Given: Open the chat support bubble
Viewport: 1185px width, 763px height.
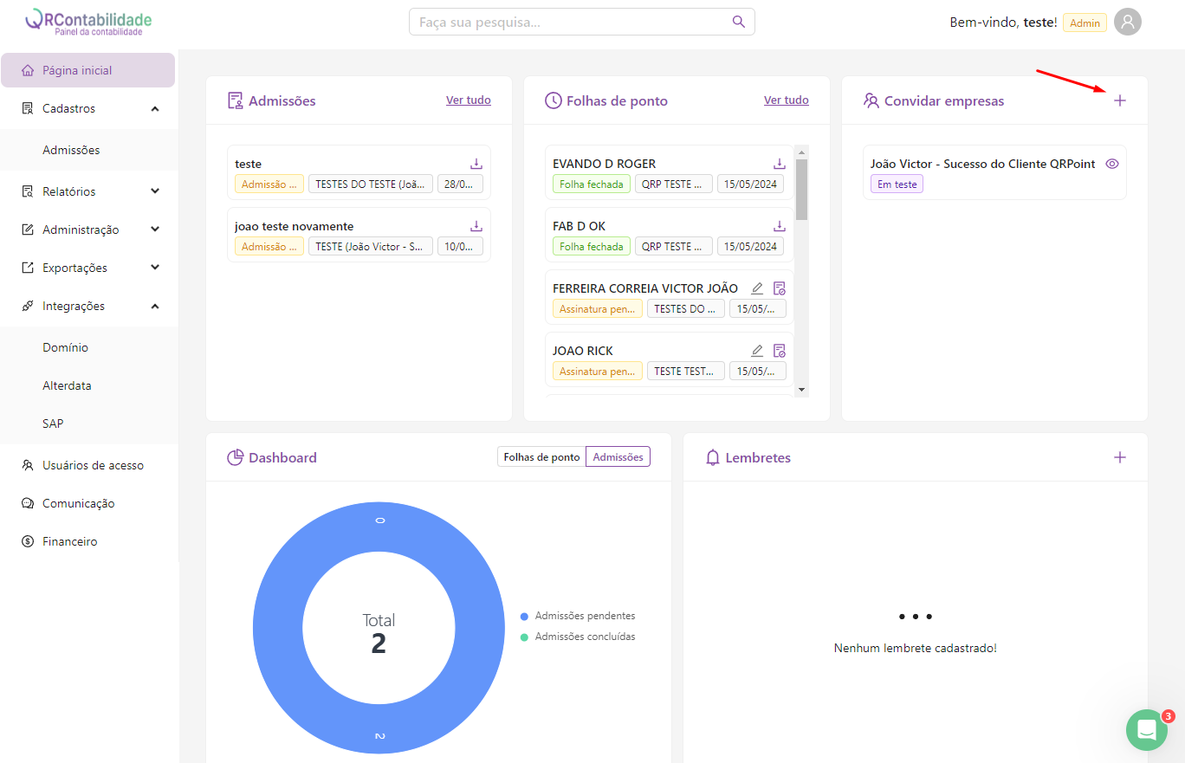Looking at the screenshot, I should tap(1146, 730).
